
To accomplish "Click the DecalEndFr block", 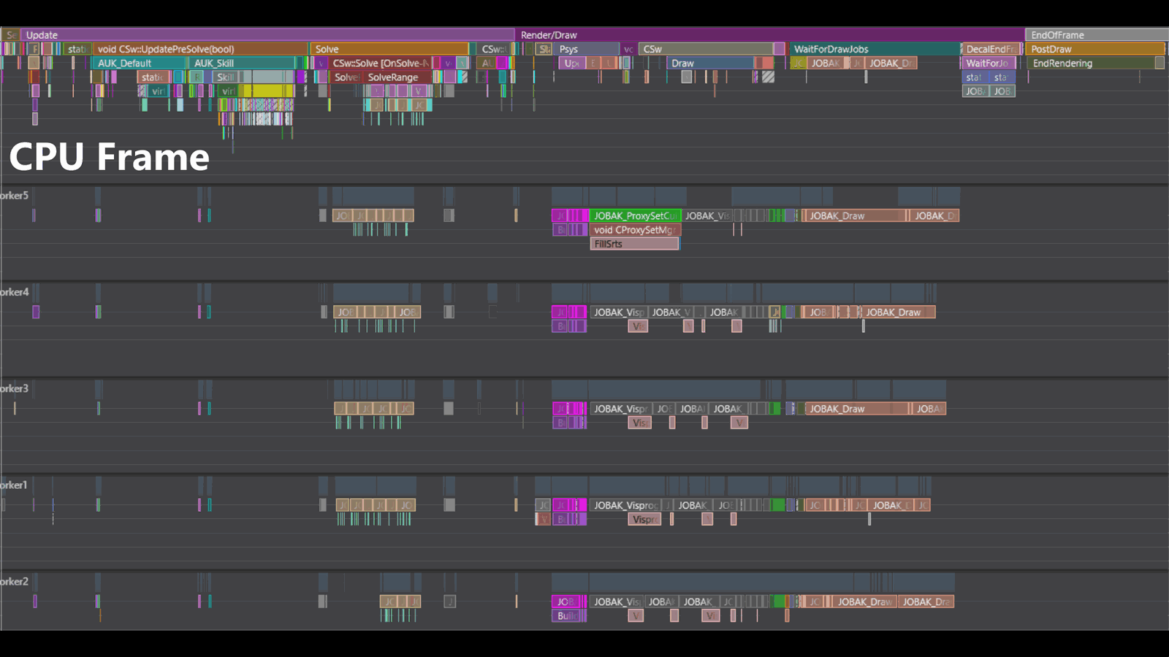I will point(990,49).
